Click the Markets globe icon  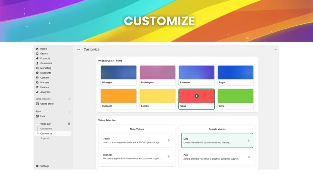coord(37,83)
